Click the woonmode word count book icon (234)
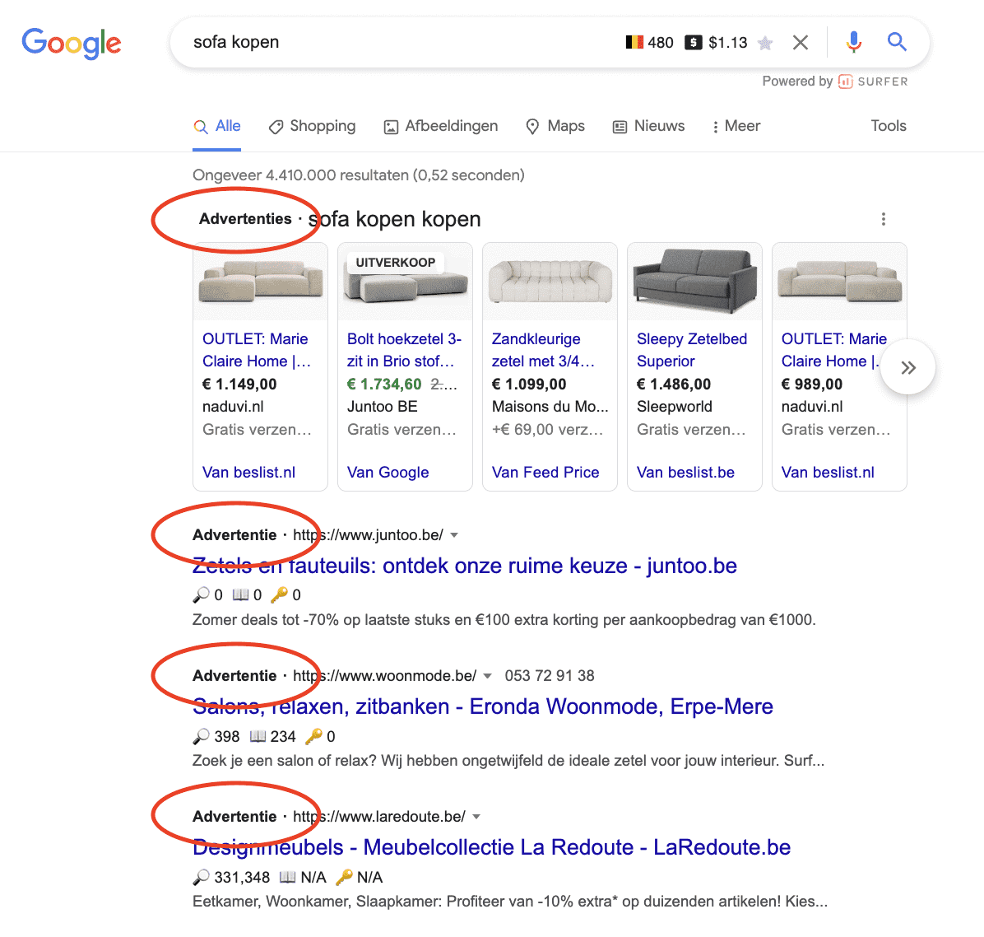 (258, 735)
